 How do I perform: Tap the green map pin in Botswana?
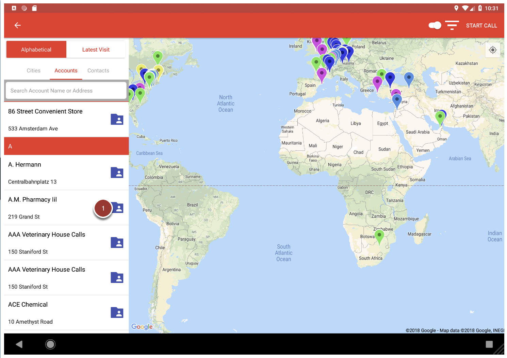(x=379, y=236)
